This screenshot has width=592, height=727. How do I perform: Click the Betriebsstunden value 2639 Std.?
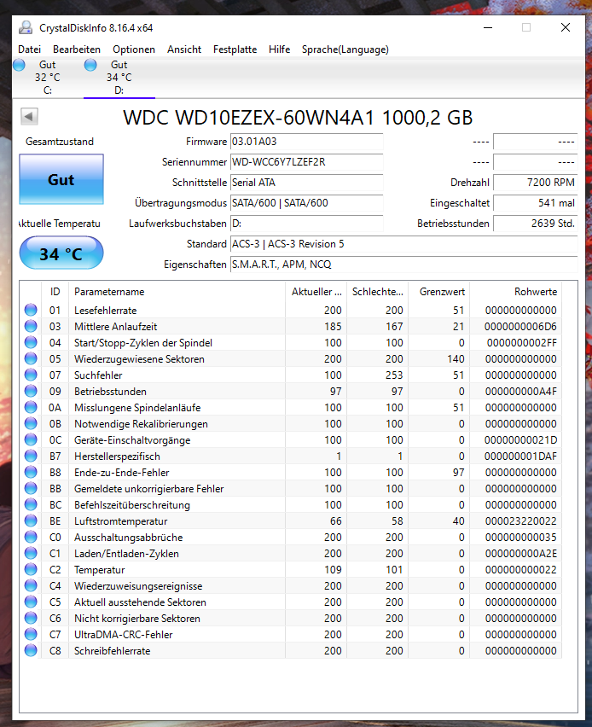536,224
